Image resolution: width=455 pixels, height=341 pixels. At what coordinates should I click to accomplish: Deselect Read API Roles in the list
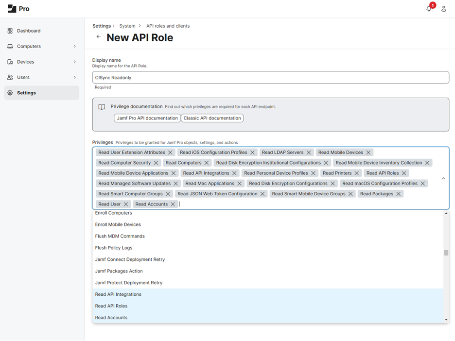pos(268,306)
